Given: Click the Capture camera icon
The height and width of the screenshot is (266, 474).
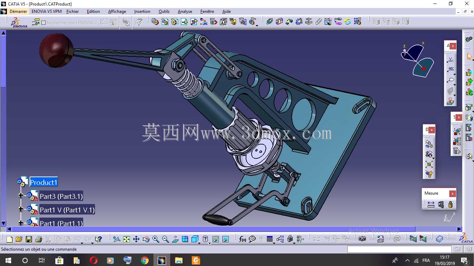Looking at the screenshot, I should pos(362,239).
